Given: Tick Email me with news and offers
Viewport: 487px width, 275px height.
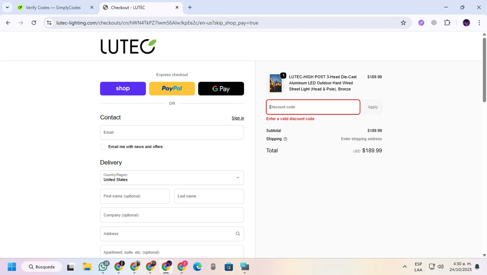Looking at the screenshot, I should 103,147.
